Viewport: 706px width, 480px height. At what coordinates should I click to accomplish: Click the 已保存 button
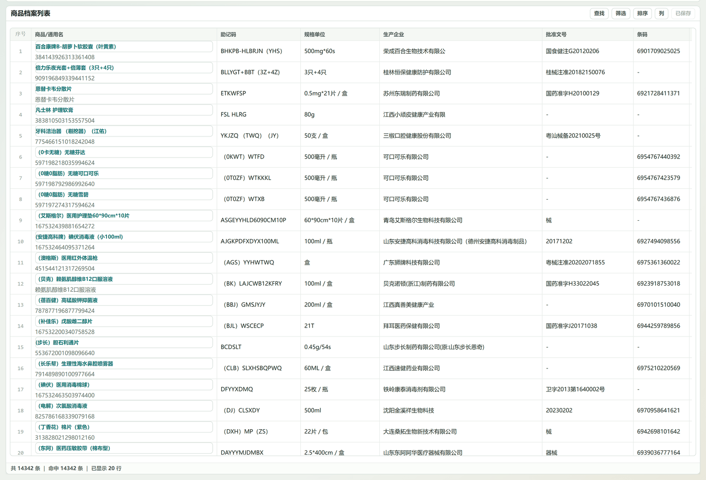point(683,14)
